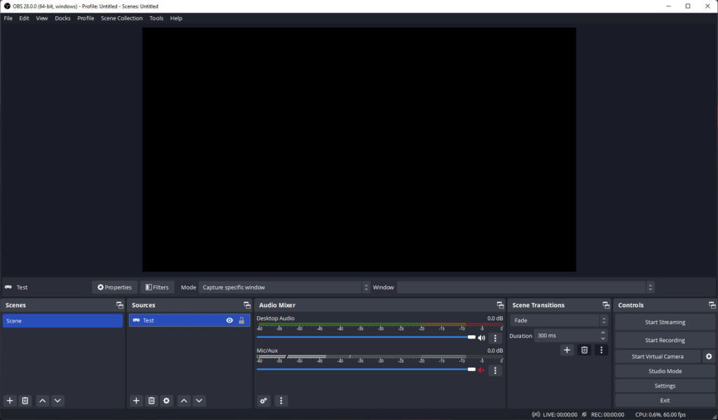Click Start Streaming button
718x420 pixels.
[x=665, y=322]
